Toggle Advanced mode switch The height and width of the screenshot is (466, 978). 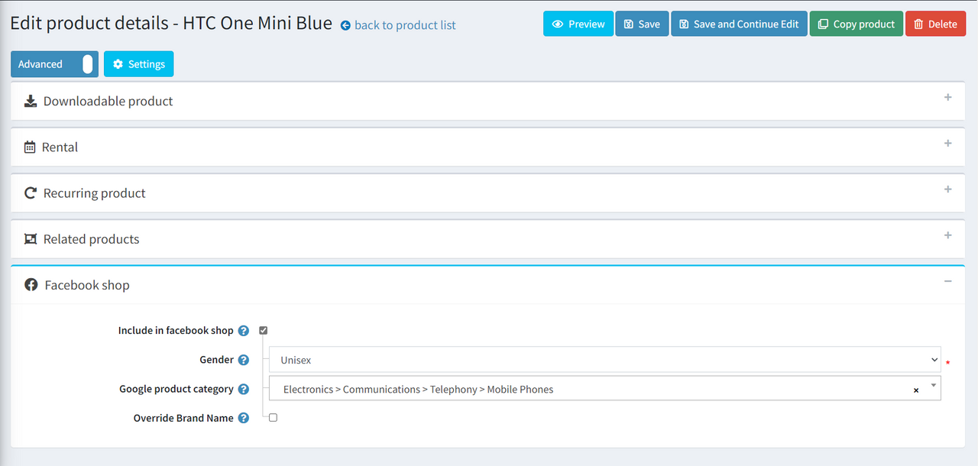point(54,64)
